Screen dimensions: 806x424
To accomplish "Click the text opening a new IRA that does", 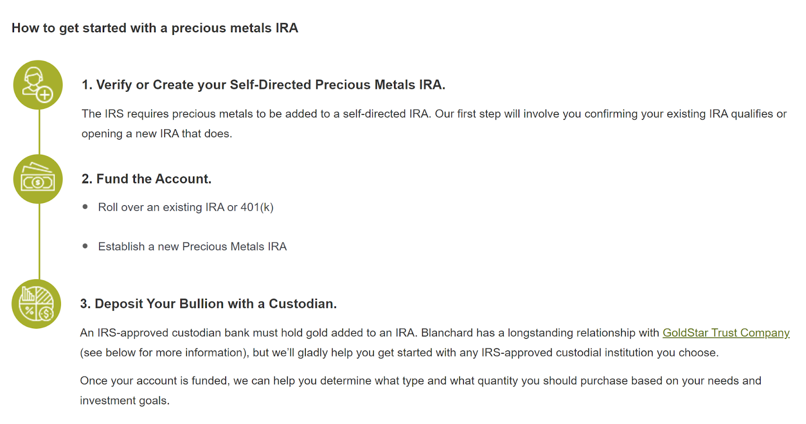I will [x=157, y=134].
